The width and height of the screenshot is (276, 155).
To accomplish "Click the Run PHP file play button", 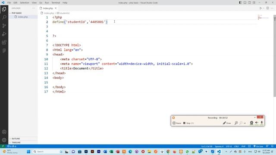I will 260,8.
